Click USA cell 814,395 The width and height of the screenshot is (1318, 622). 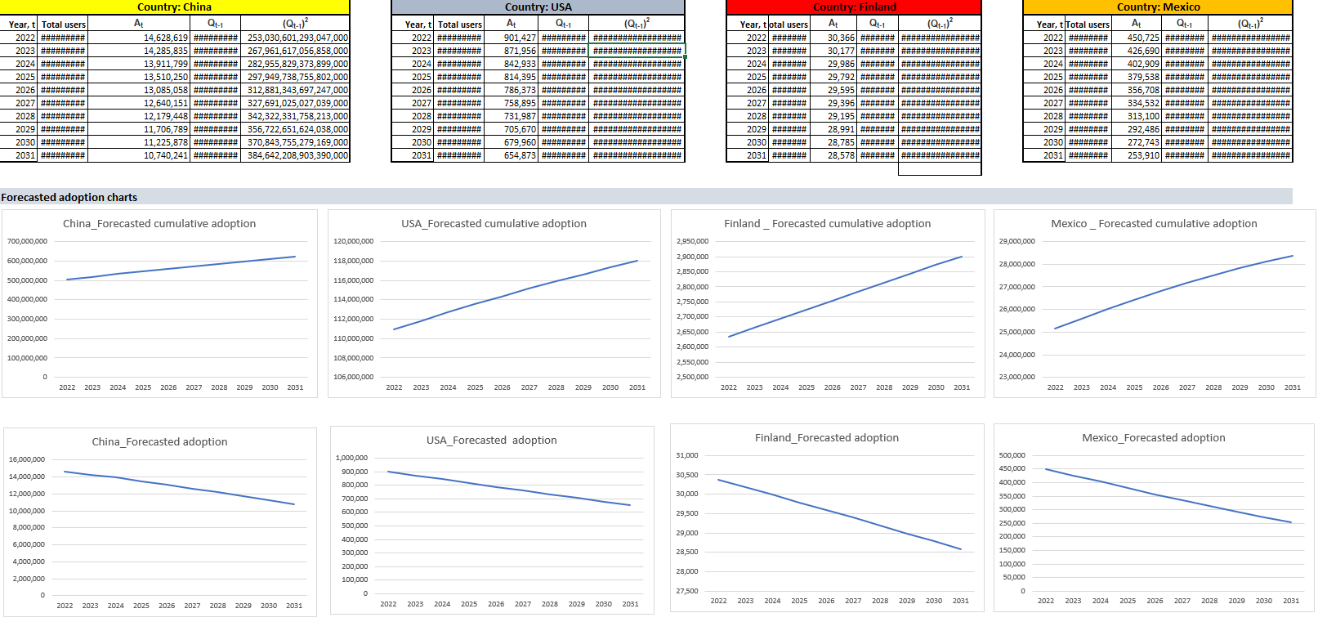(512, 77)
